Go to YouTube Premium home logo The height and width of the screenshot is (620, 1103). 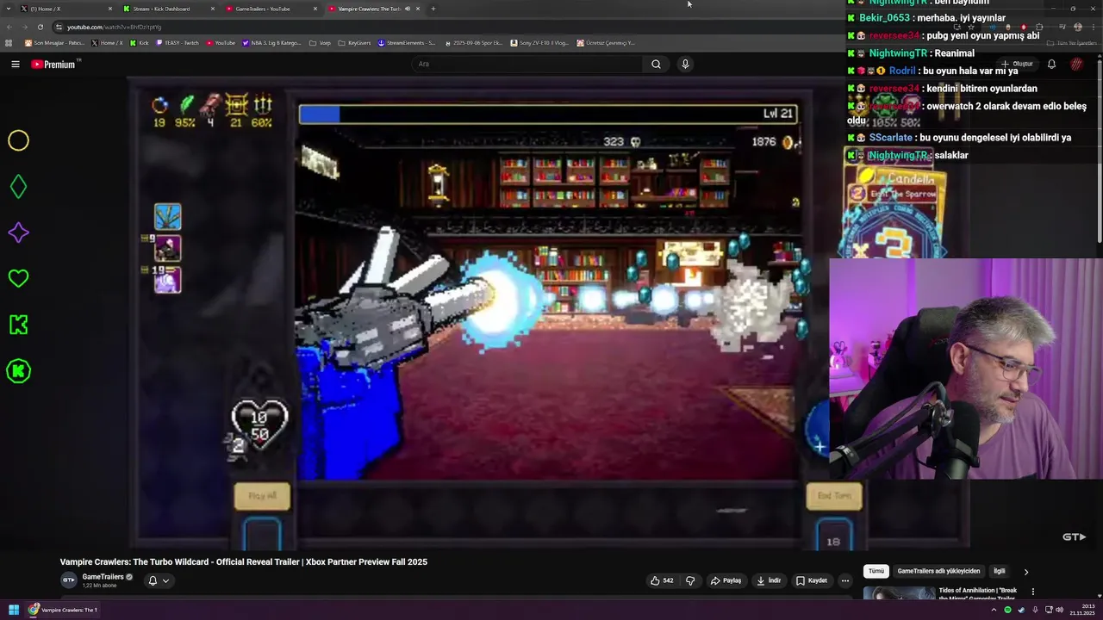[55, 64]
